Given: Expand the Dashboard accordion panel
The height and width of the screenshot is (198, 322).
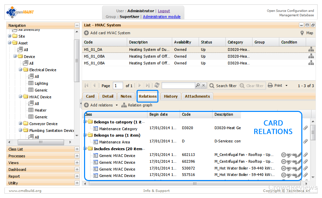Looking at the screenshot, I should [x=77, y=170].
